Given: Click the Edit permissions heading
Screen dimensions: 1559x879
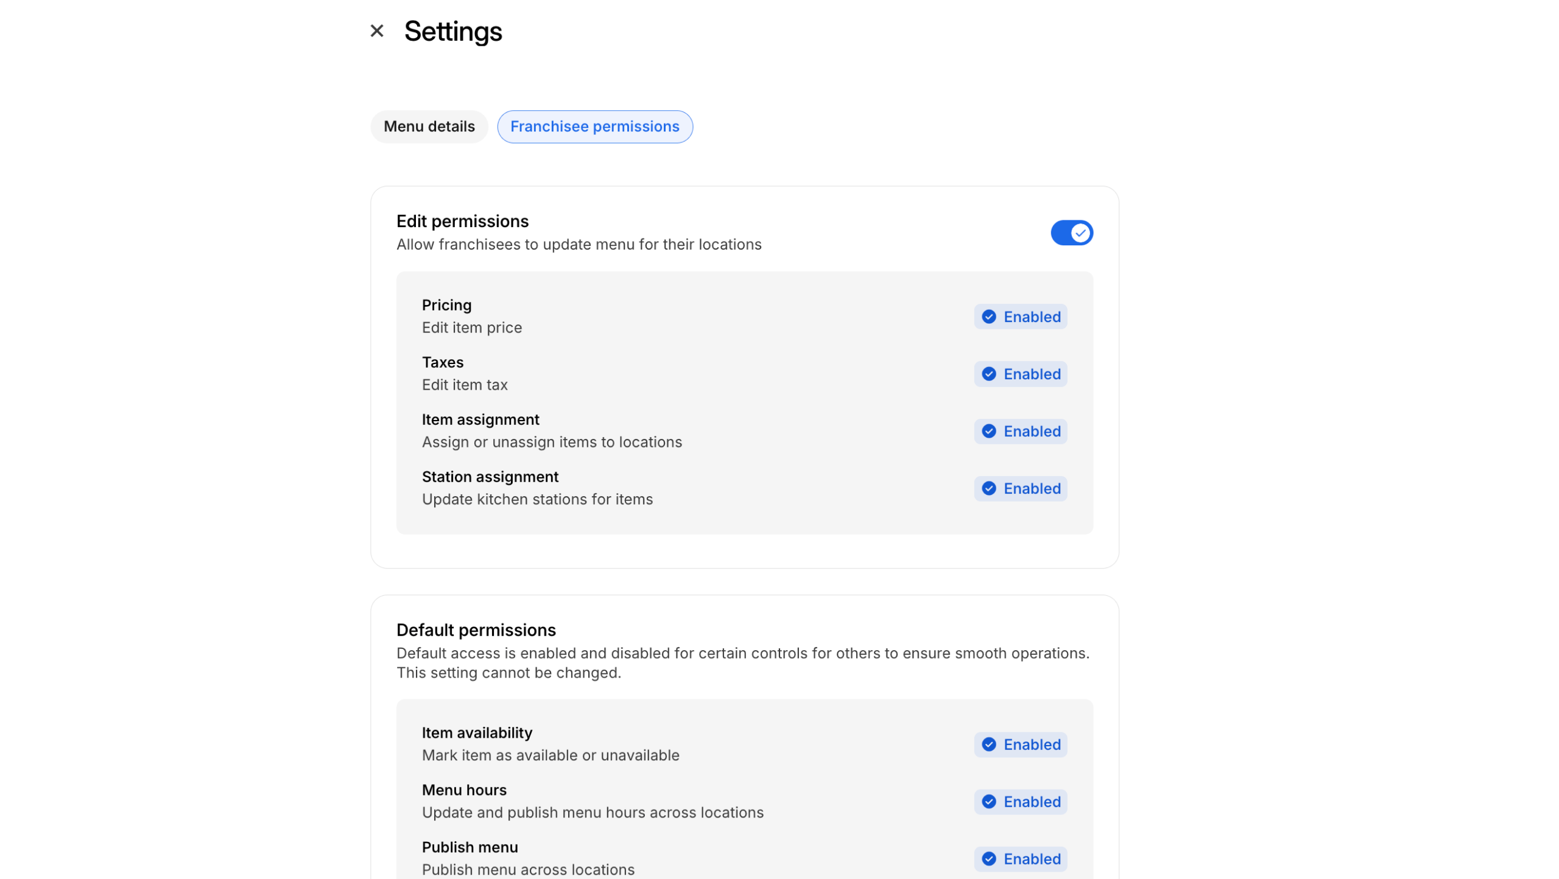Looking at the screenshot, I should (x=462, y=221).
